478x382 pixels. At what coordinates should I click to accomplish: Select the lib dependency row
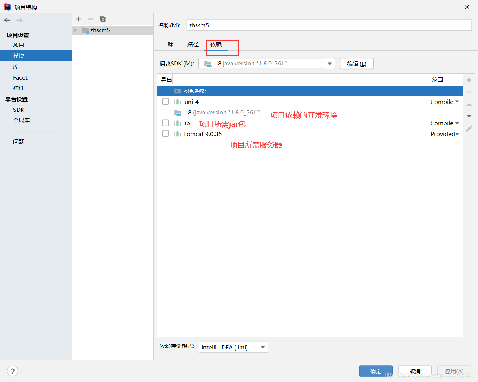click(x=310, y=123)
